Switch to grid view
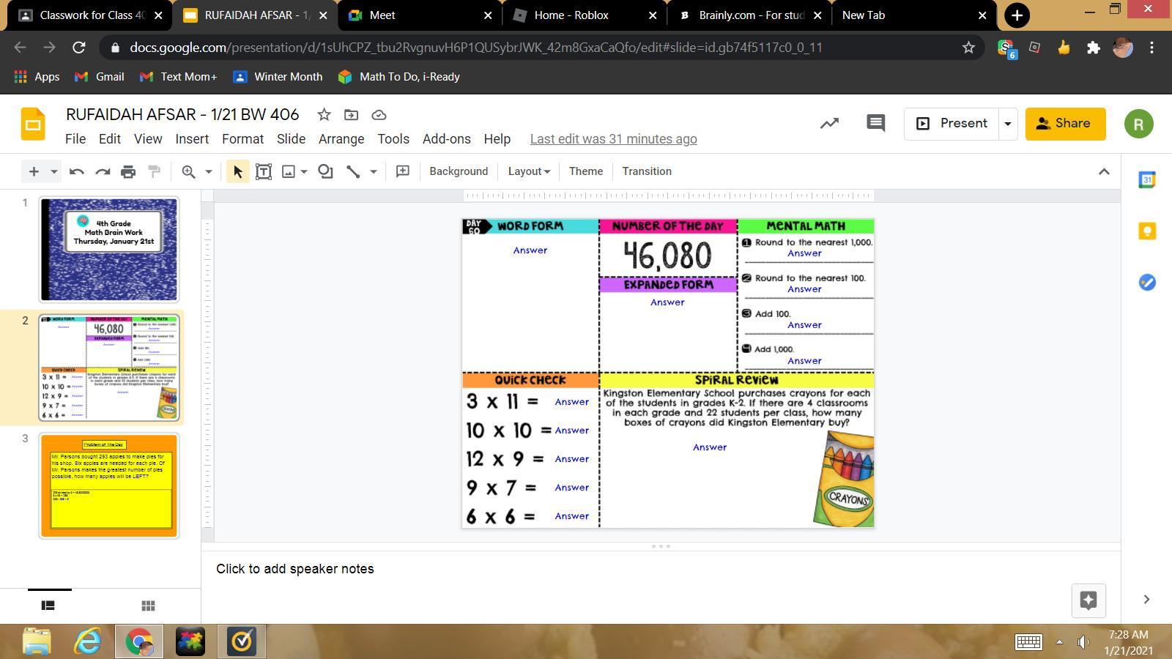1172x659 pixels. (x=148, y=606)
